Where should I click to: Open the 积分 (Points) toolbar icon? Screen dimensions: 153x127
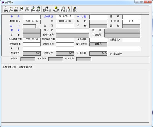[x=63, y=9]
